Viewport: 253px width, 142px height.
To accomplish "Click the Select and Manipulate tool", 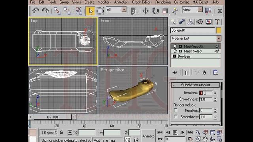I will pos(175,11).
